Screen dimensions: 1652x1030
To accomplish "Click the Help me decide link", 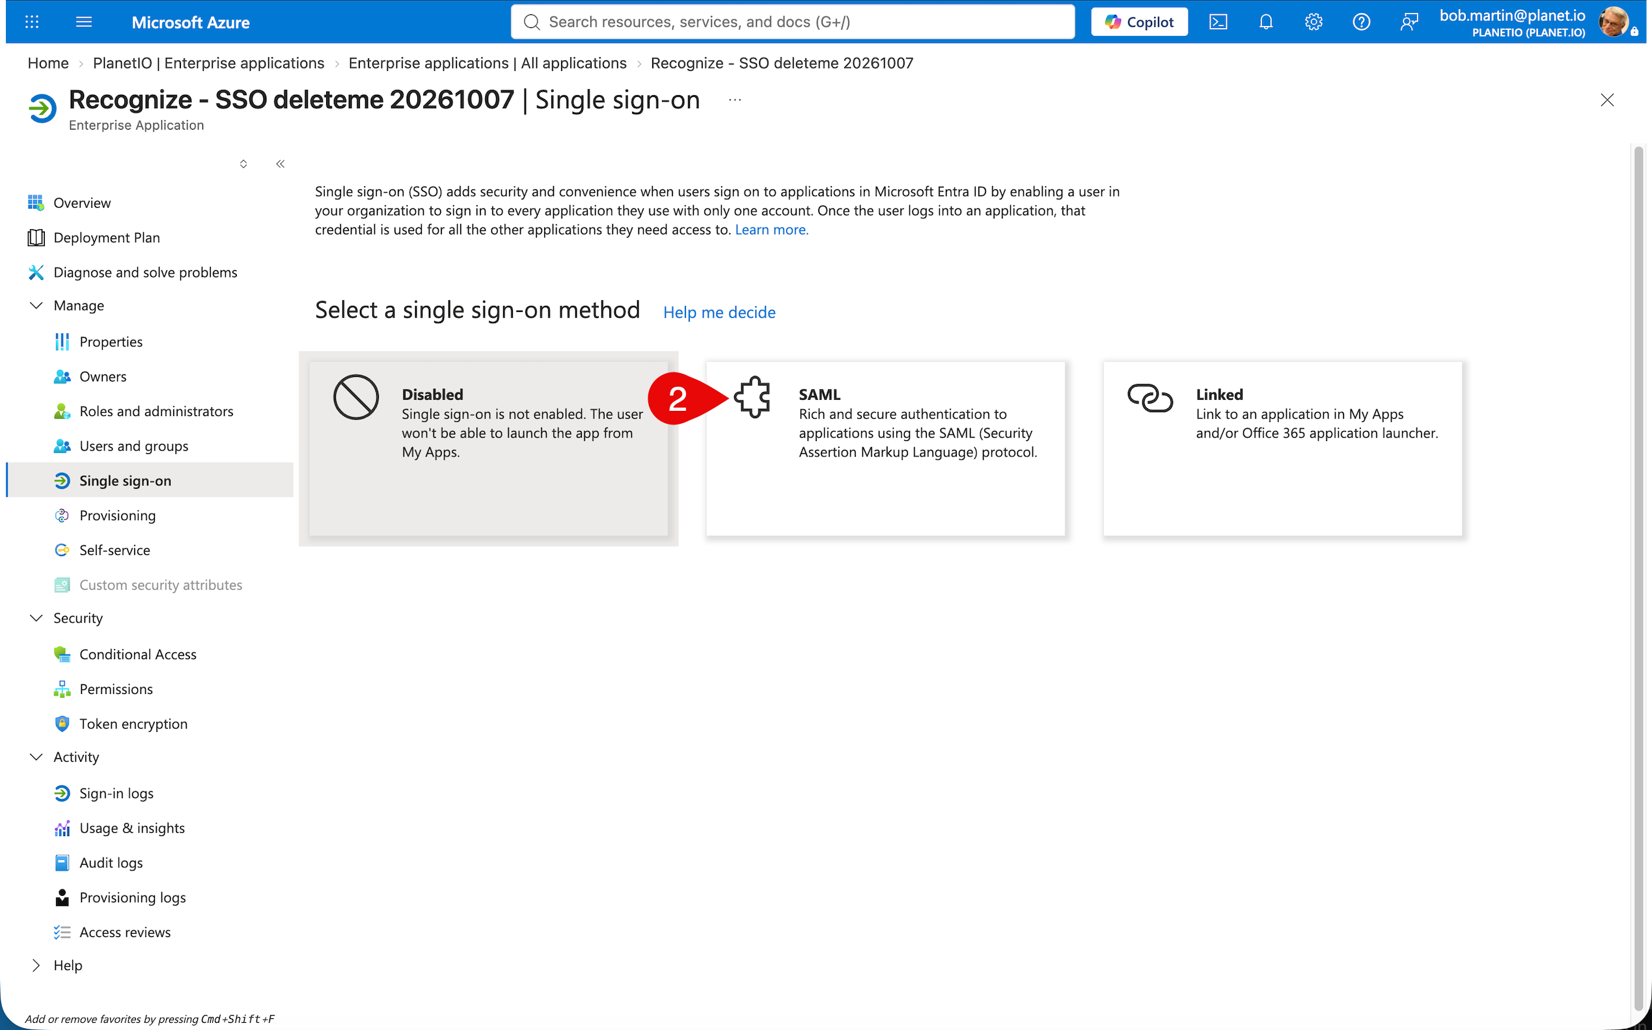I will [x=719, y=312].
